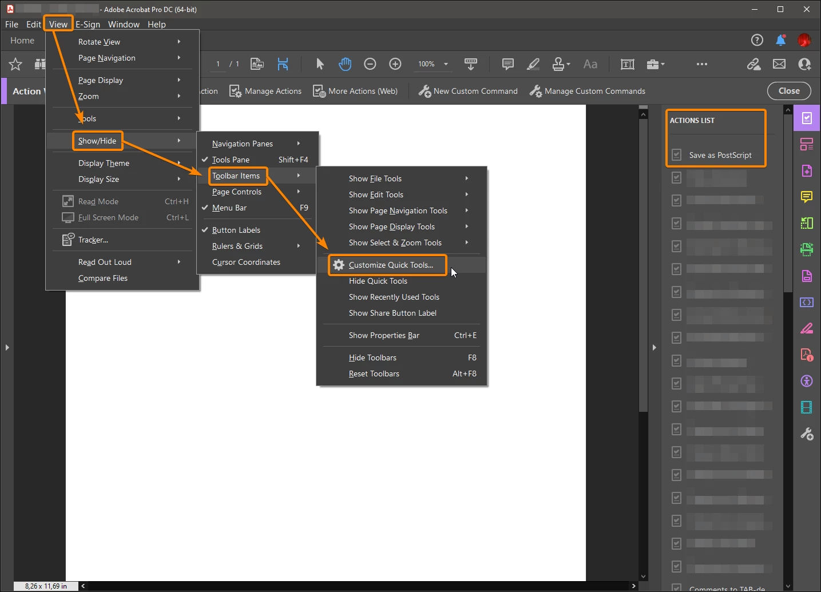
Task: Click Manage Custom Commands button
Action: pos(588,91)
